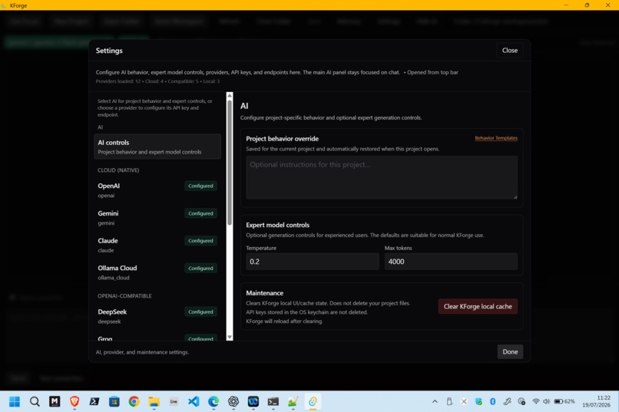Open Microsoft Store from the taskbar
Image resolution: width=619 pixels, height=412 pixels.
[114, 401]
